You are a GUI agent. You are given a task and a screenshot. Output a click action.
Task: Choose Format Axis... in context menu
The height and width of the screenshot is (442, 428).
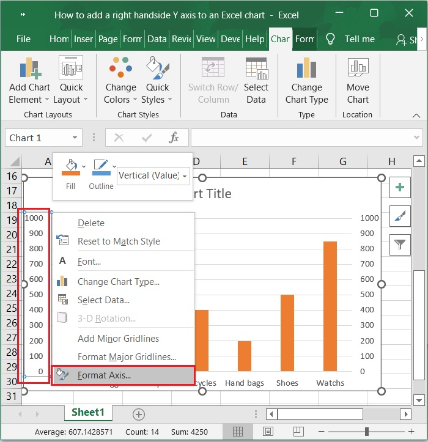124,375
